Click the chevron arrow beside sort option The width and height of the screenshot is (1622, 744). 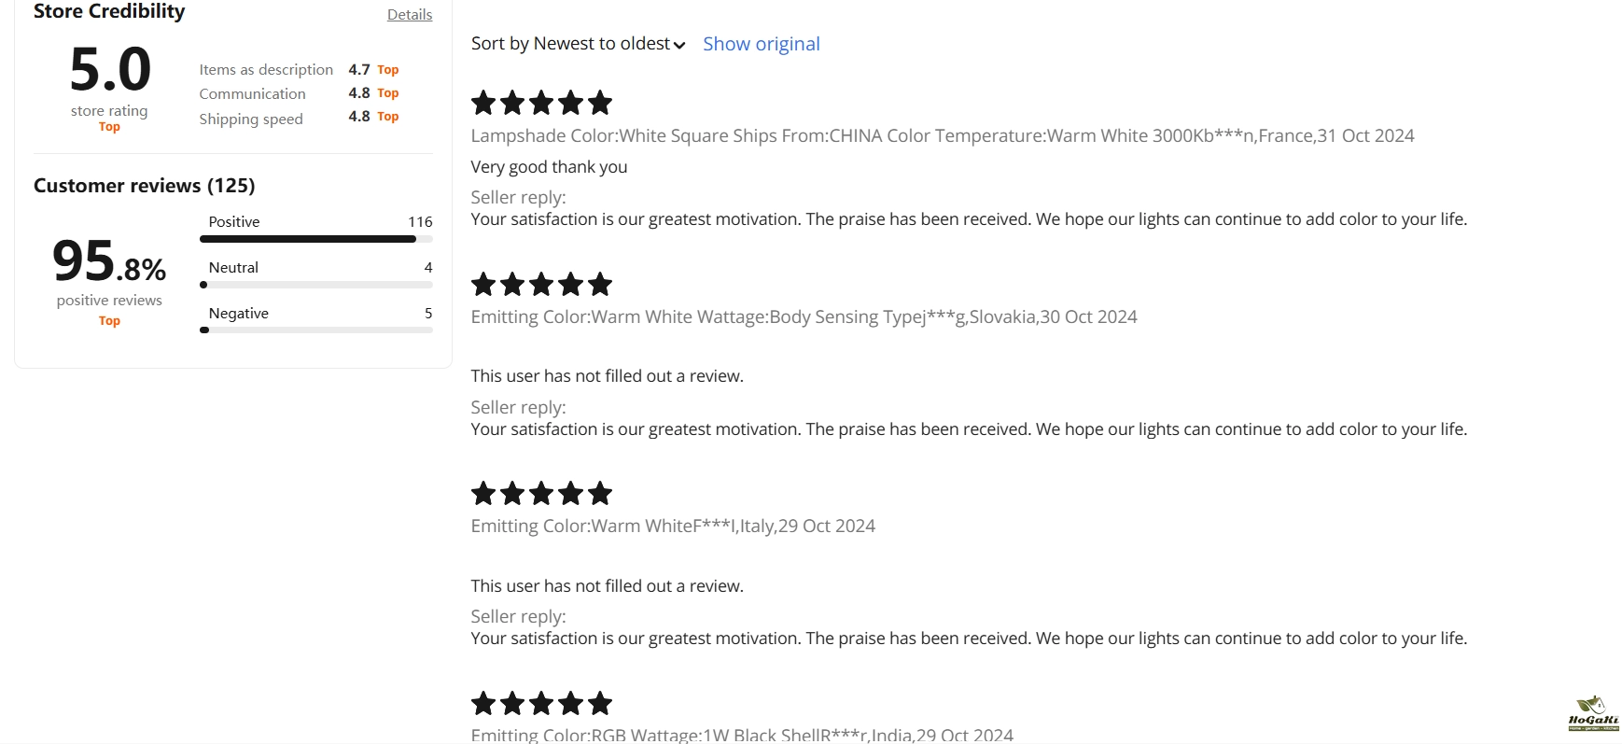679,46
